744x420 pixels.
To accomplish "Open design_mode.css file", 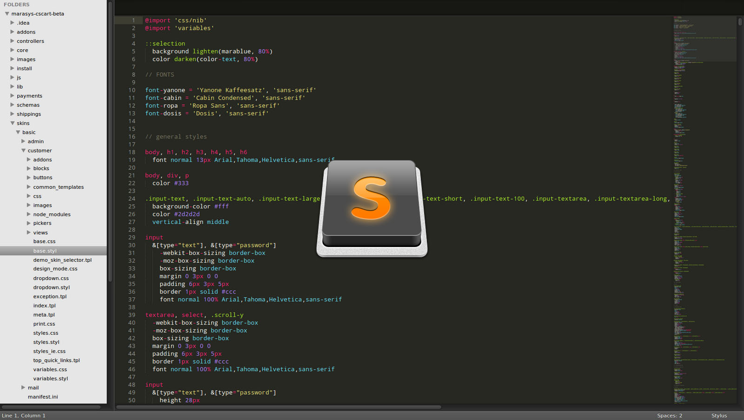I will 55,269.
